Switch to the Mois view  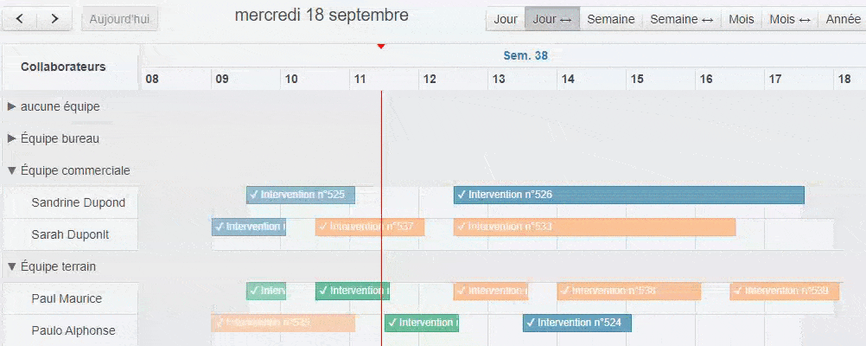742,19
